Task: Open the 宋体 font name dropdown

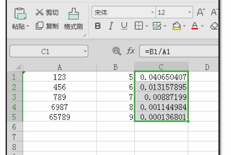Action: coord(152,13)
